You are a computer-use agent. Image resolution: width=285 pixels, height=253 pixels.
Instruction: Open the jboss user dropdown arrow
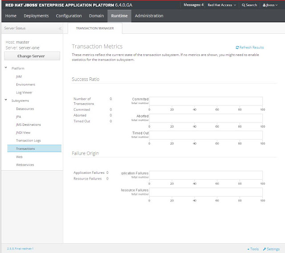pyautogui.click(x=277, y=5)
